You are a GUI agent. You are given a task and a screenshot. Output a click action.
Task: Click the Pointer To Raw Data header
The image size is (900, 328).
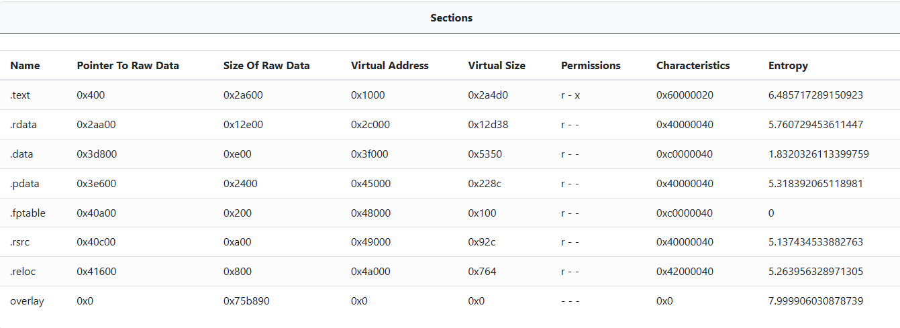[x=128, y=66]
